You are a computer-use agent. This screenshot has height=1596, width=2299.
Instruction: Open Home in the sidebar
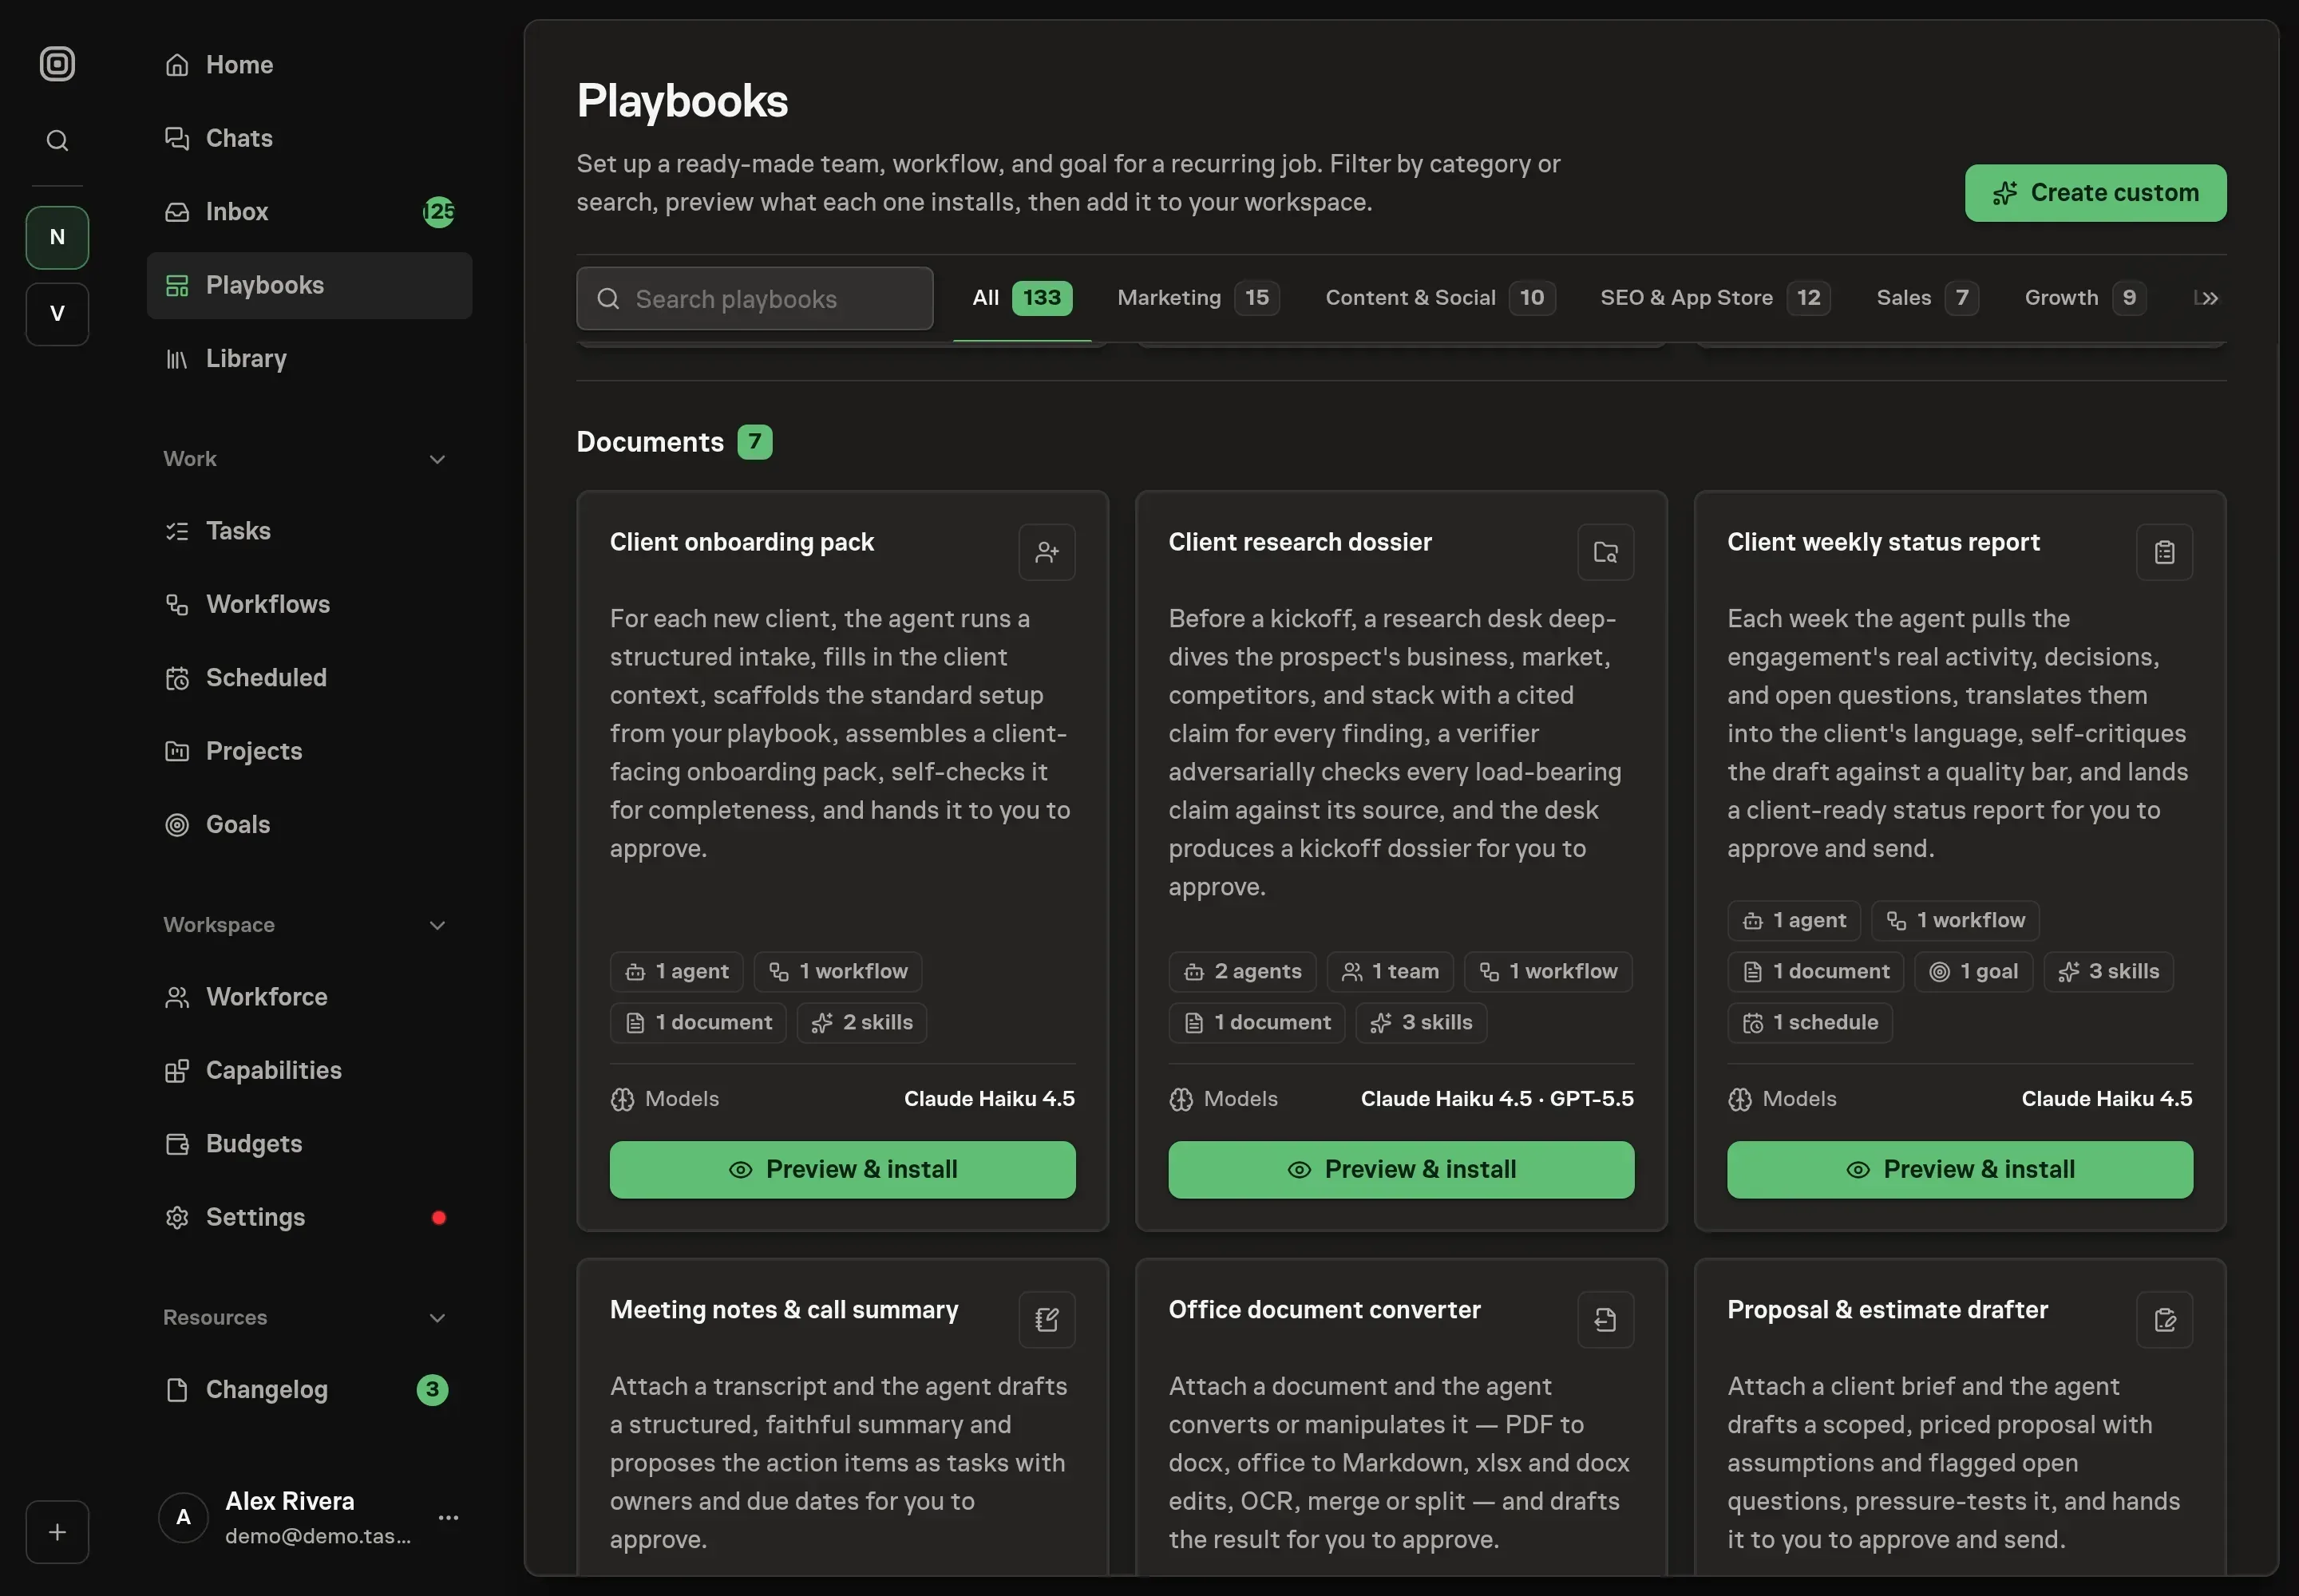(309, 65)
